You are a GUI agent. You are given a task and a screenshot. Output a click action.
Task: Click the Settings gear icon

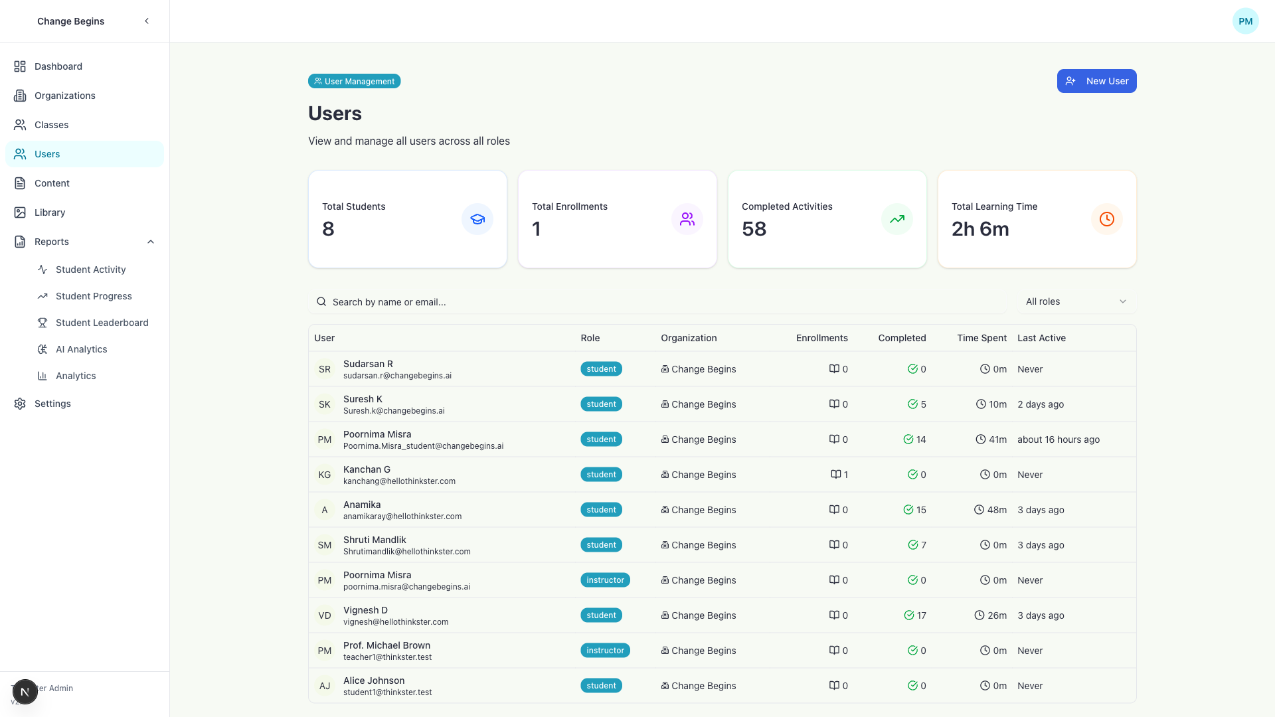(20, 404)
